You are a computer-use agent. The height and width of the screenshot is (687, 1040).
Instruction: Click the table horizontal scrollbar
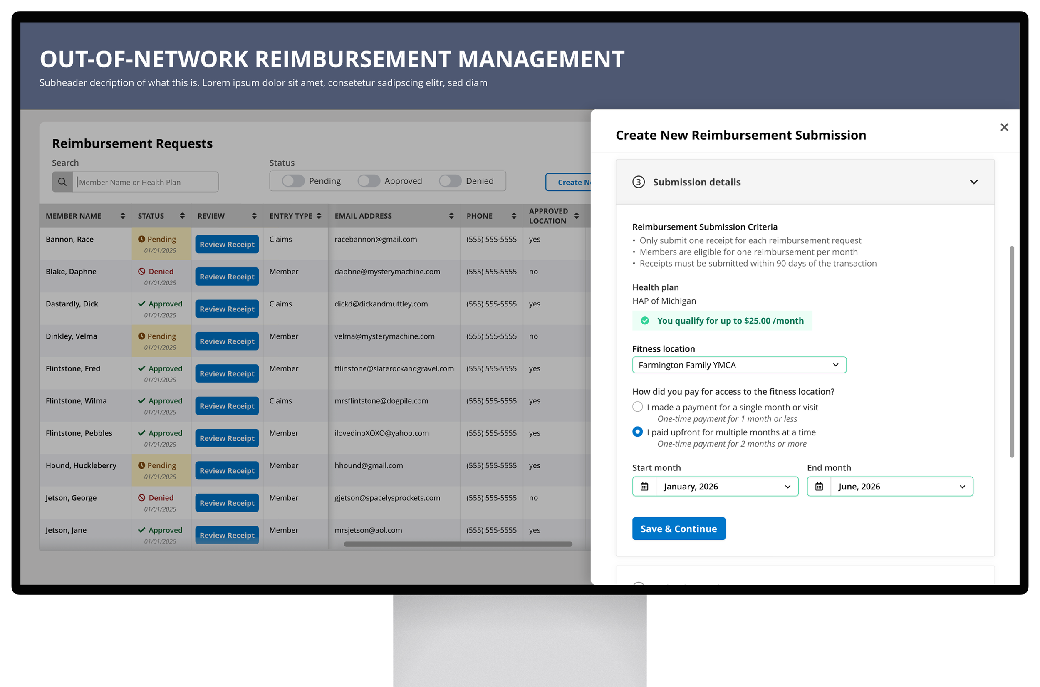[x=458, y=544]
